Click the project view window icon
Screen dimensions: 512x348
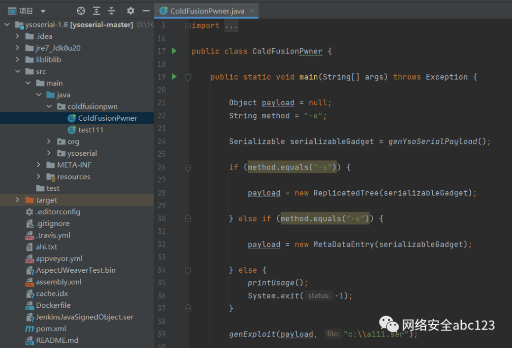point(12,11)
